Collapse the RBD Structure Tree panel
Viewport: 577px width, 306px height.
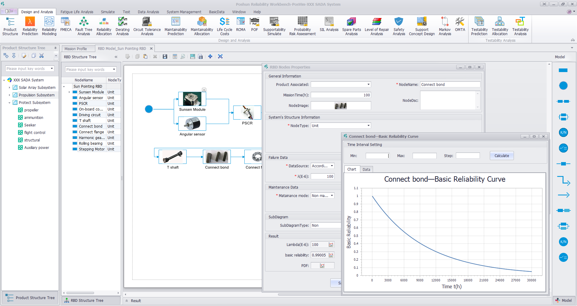(x=116, y=57)
